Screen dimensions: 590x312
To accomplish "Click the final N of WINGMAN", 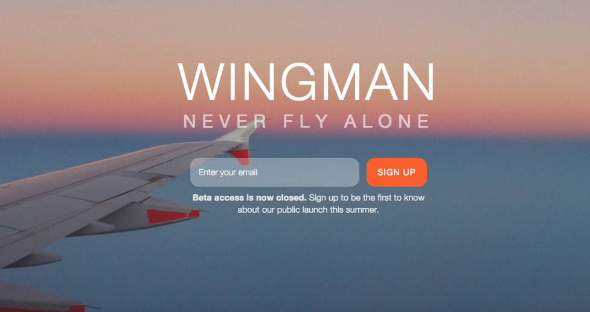I will pyautogui.click(x=418, y=82).
